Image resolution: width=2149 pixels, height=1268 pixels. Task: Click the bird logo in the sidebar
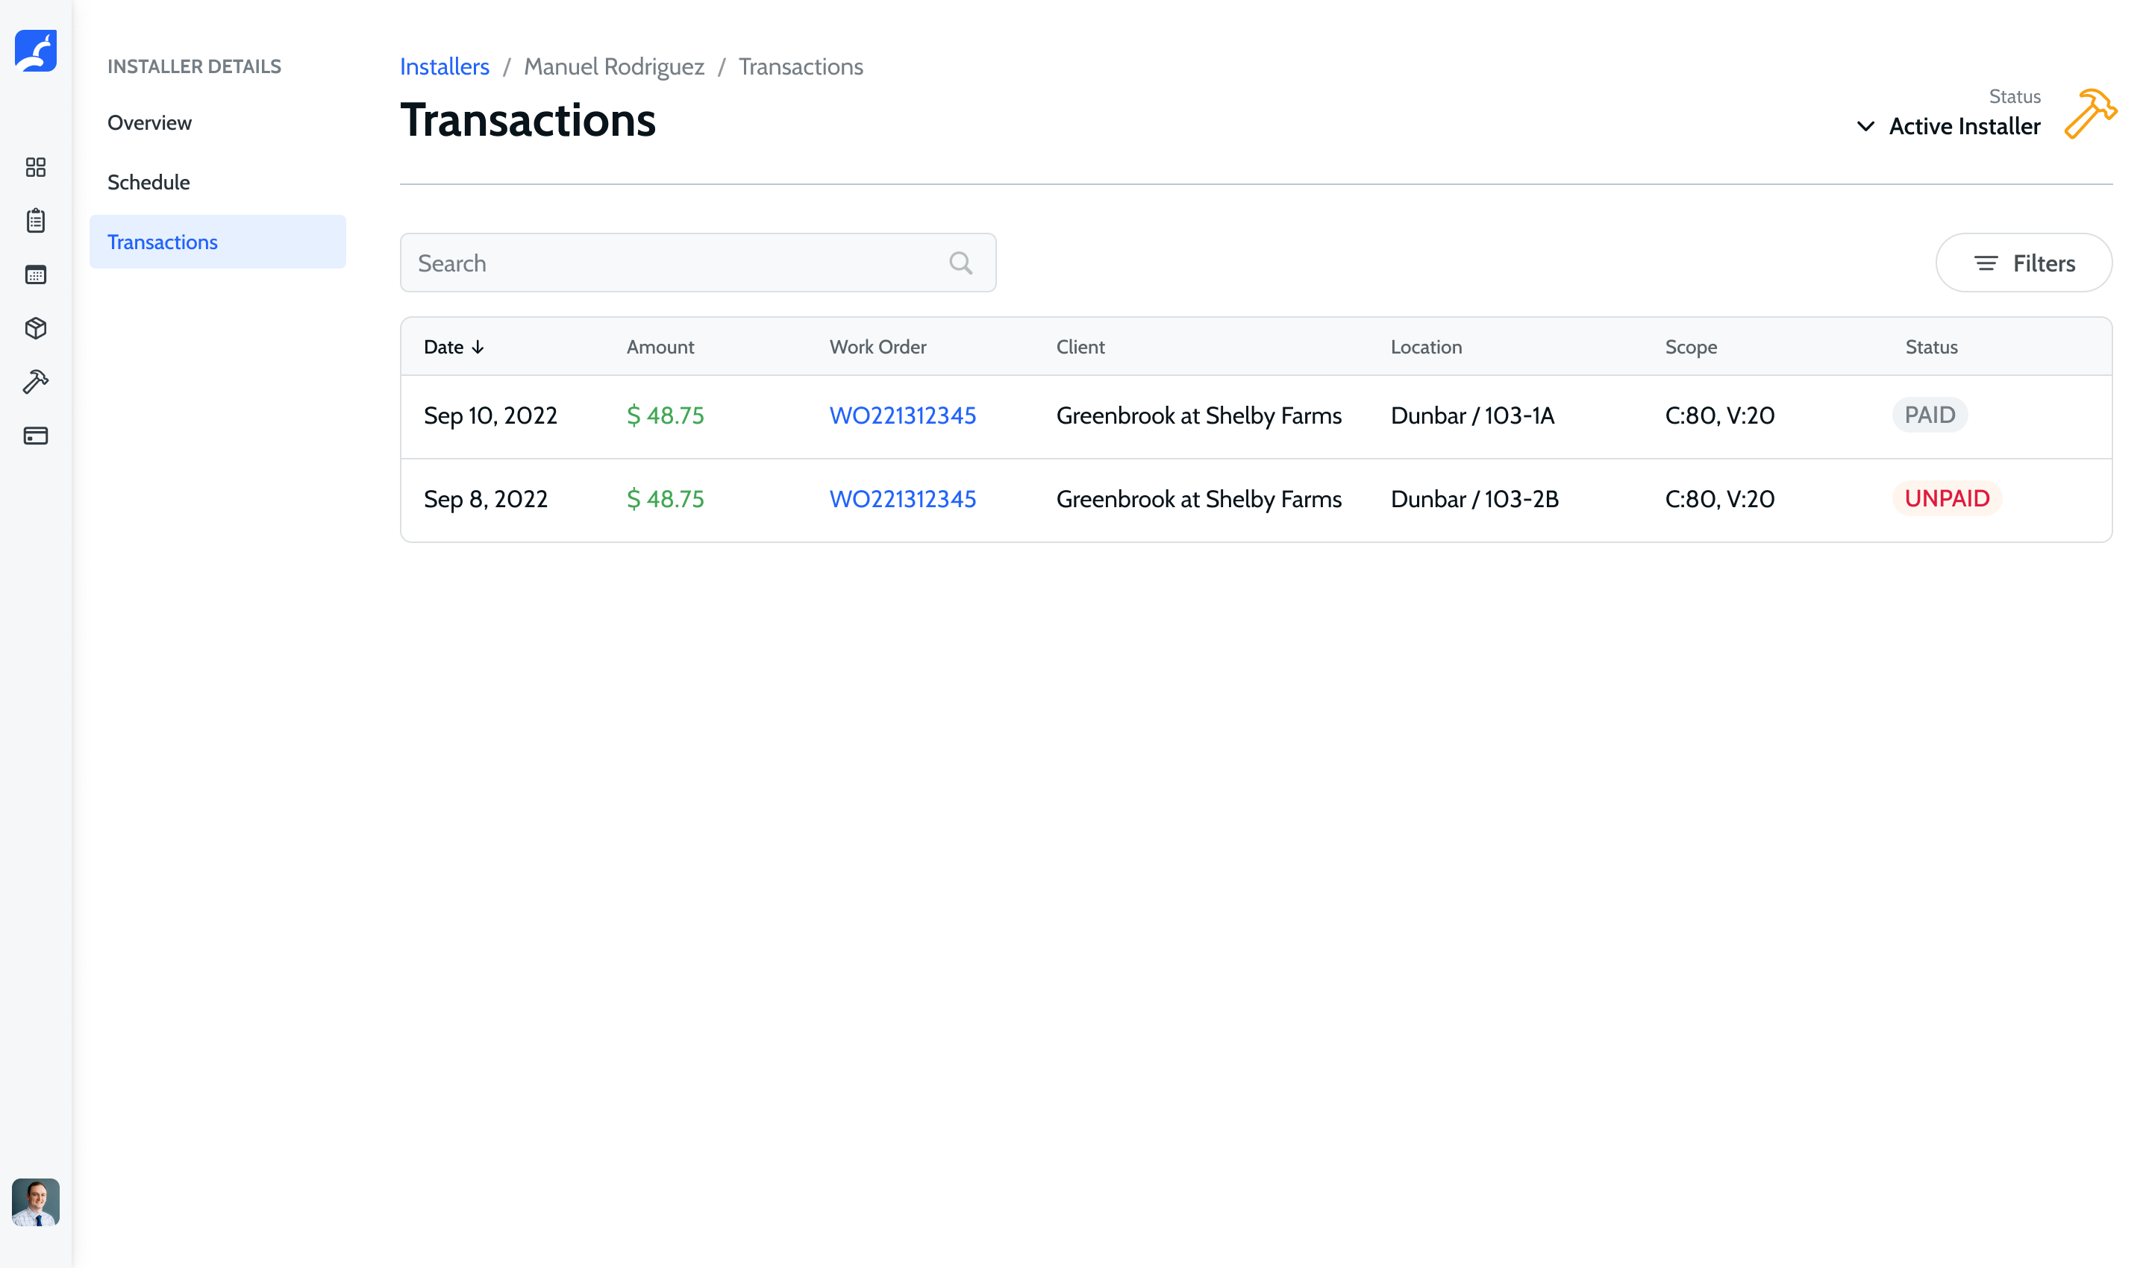(x=35, y=51)
